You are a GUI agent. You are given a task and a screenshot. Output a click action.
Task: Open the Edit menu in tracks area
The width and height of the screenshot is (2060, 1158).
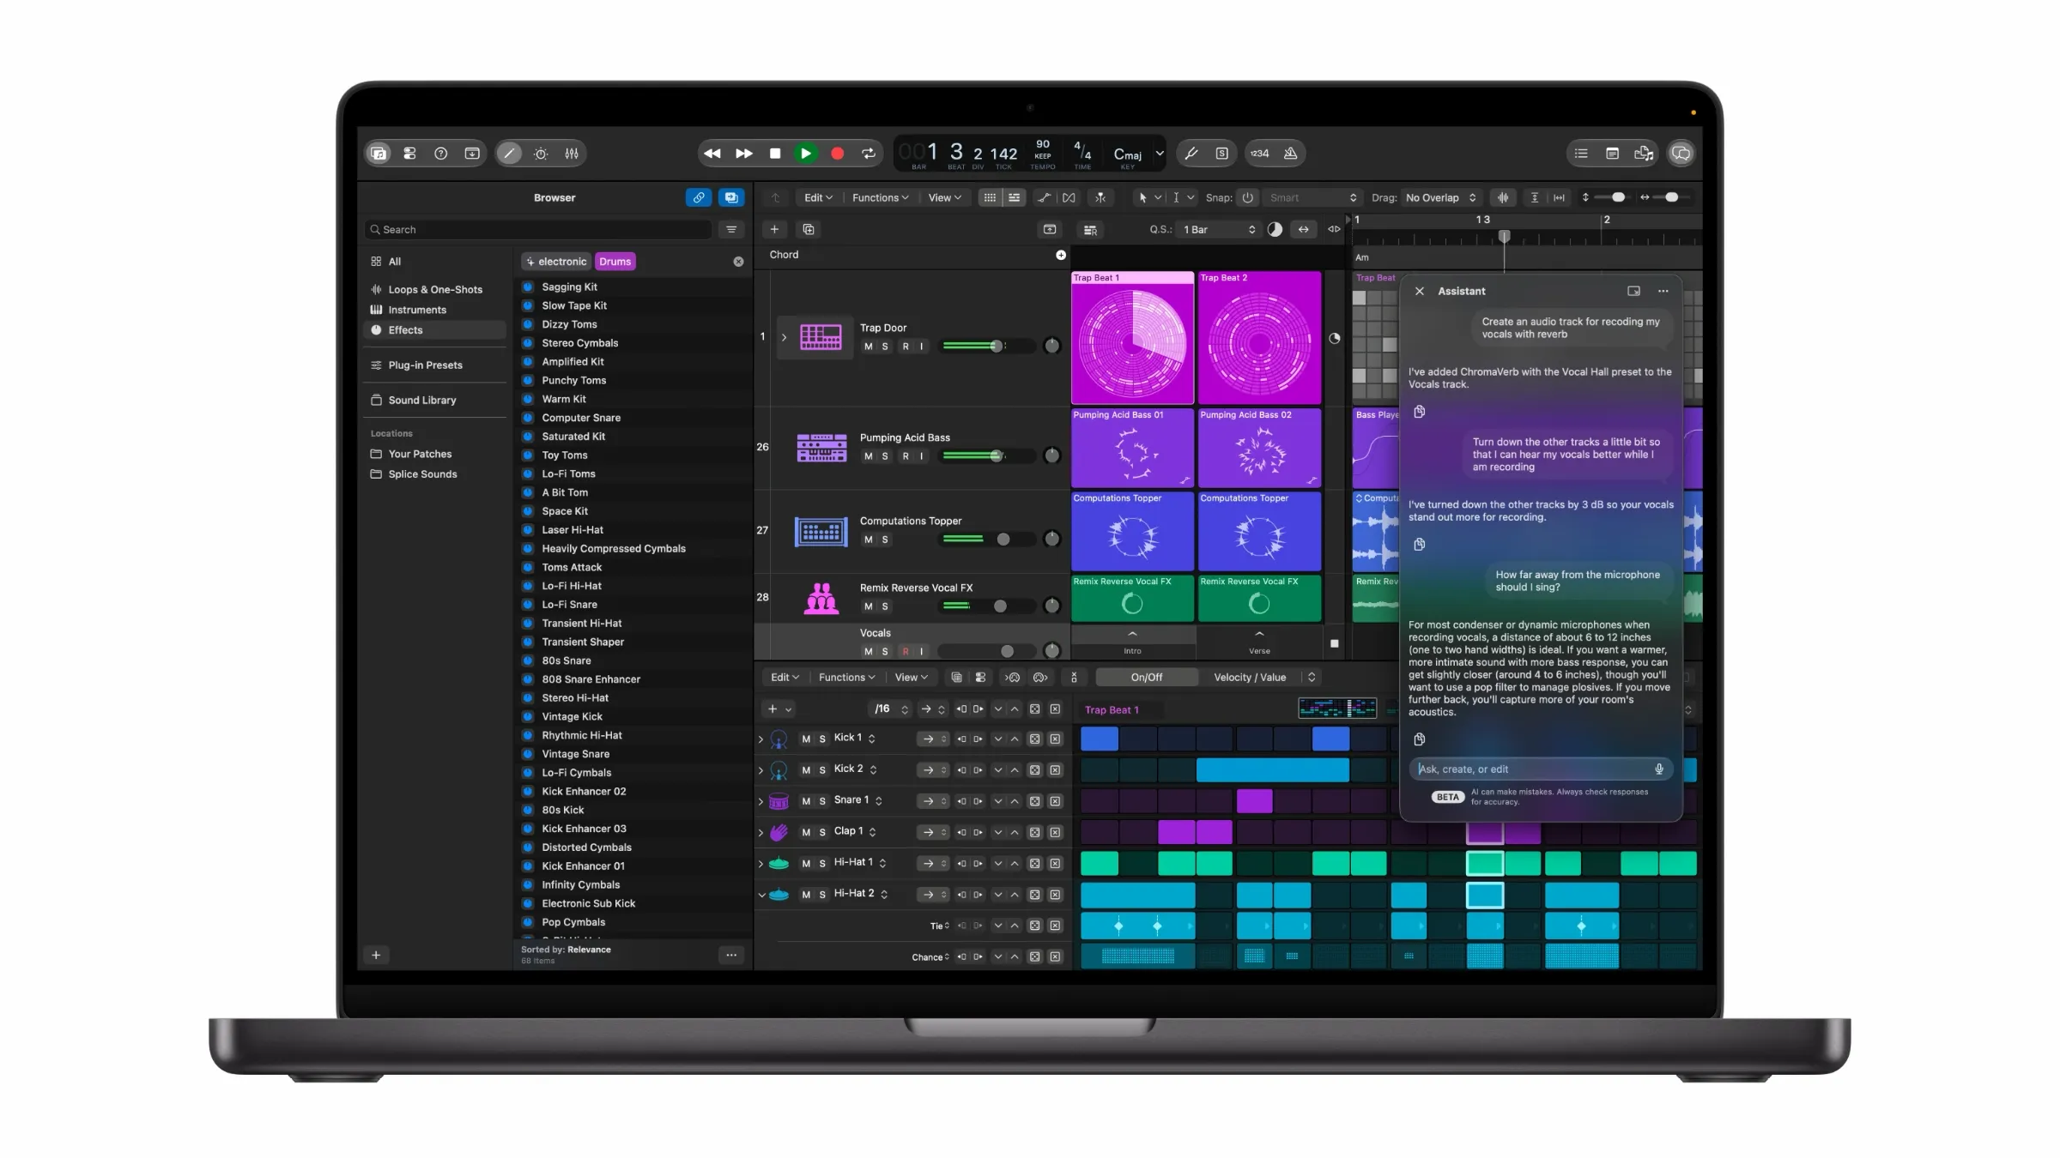(818, 197)
